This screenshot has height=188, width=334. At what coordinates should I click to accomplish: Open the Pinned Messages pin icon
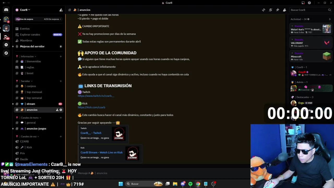(277, 10)
